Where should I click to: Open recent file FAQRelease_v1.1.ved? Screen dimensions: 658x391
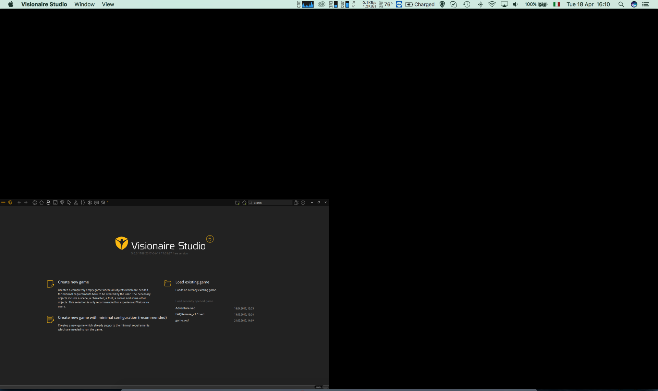click(190, 314)
